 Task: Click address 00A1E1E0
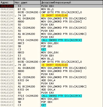point(7,99)
